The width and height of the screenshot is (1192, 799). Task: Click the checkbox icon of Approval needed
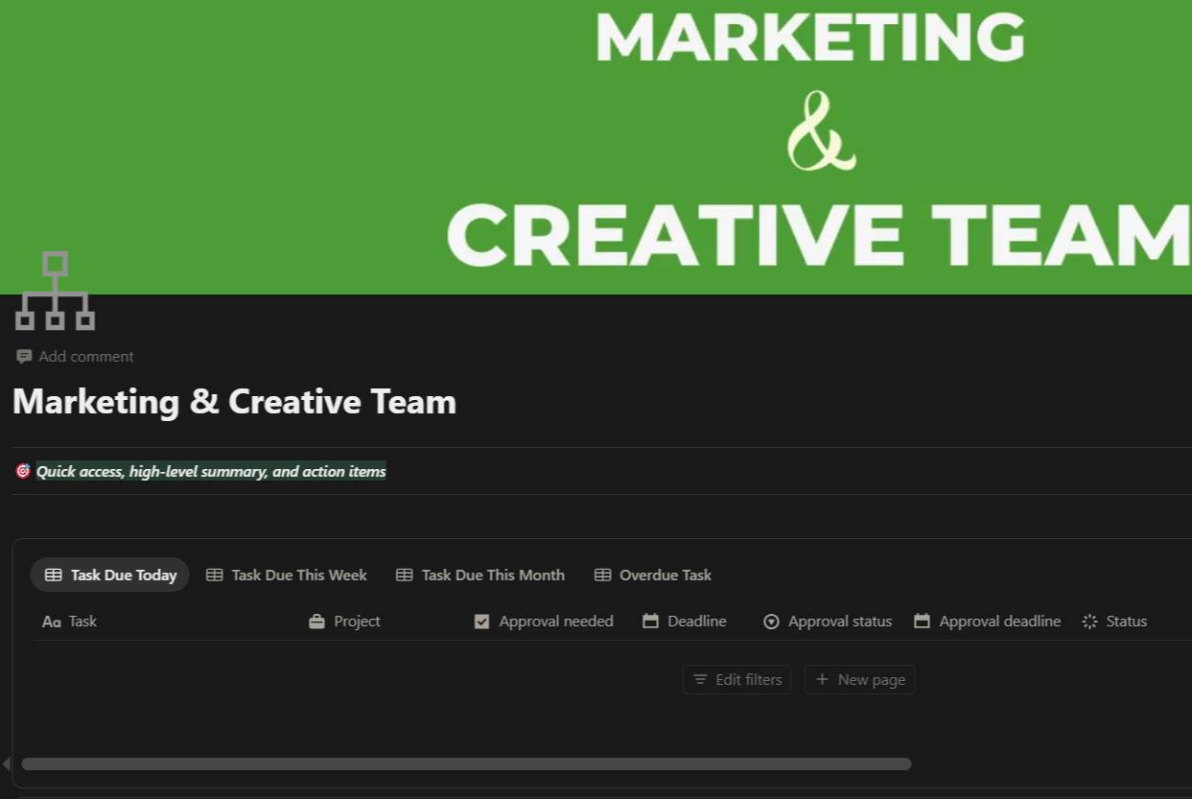pos(481,622)
